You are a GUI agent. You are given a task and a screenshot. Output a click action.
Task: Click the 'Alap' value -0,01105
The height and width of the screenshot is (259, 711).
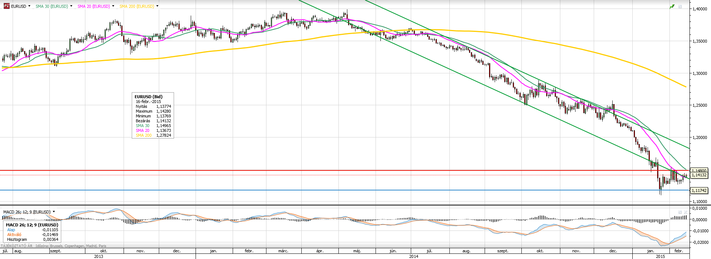pyautogui.click(x=50, y=230)
